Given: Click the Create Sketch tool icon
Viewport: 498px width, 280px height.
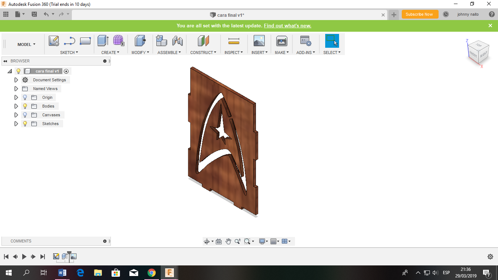Looking at the screenshot, I should pyautogui.click(x=54, y=40).
